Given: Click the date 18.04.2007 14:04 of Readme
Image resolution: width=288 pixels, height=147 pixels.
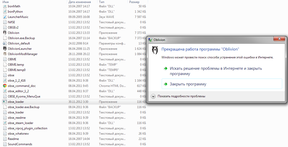Looking at the screenshot, I should 79,139.
